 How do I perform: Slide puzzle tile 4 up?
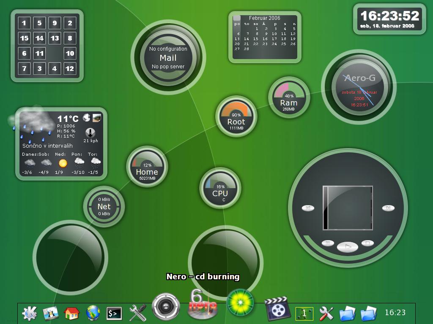coord(55,68)
